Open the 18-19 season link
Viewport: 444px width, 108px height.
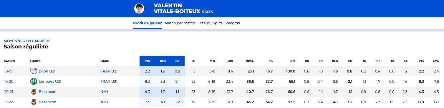(8, 71)
